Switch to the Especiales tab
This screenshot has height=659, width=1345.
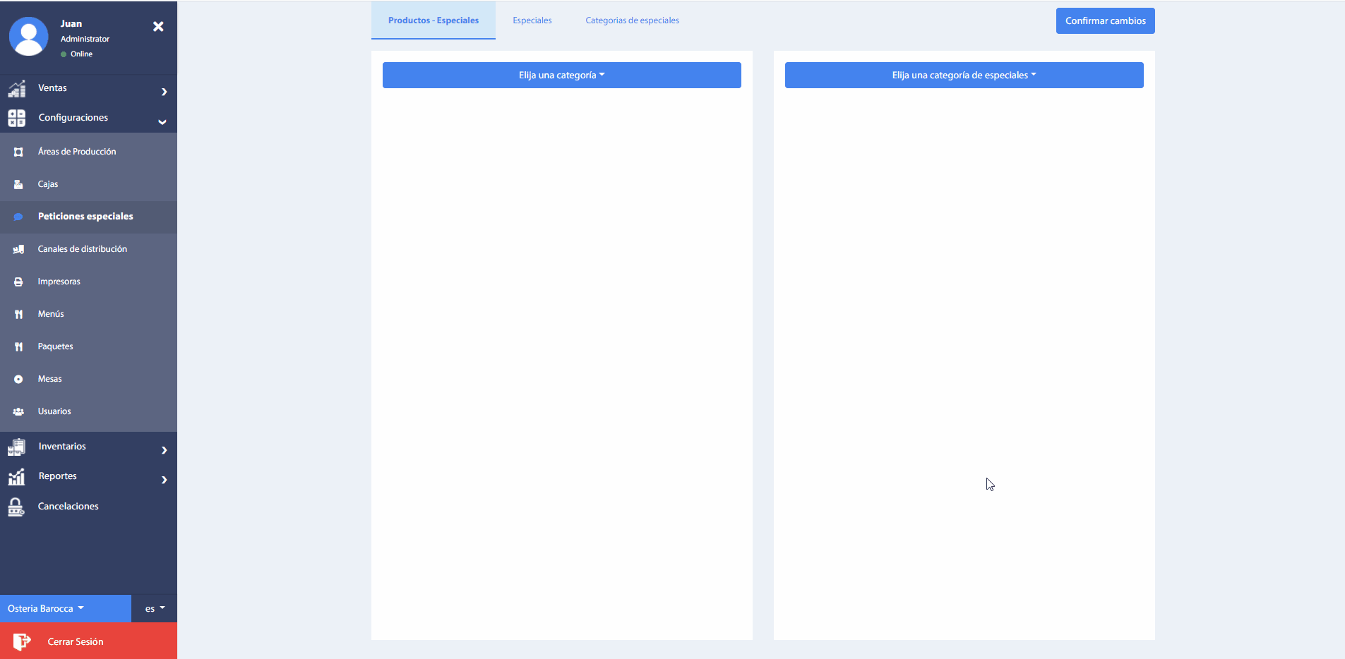coord(532,20)
